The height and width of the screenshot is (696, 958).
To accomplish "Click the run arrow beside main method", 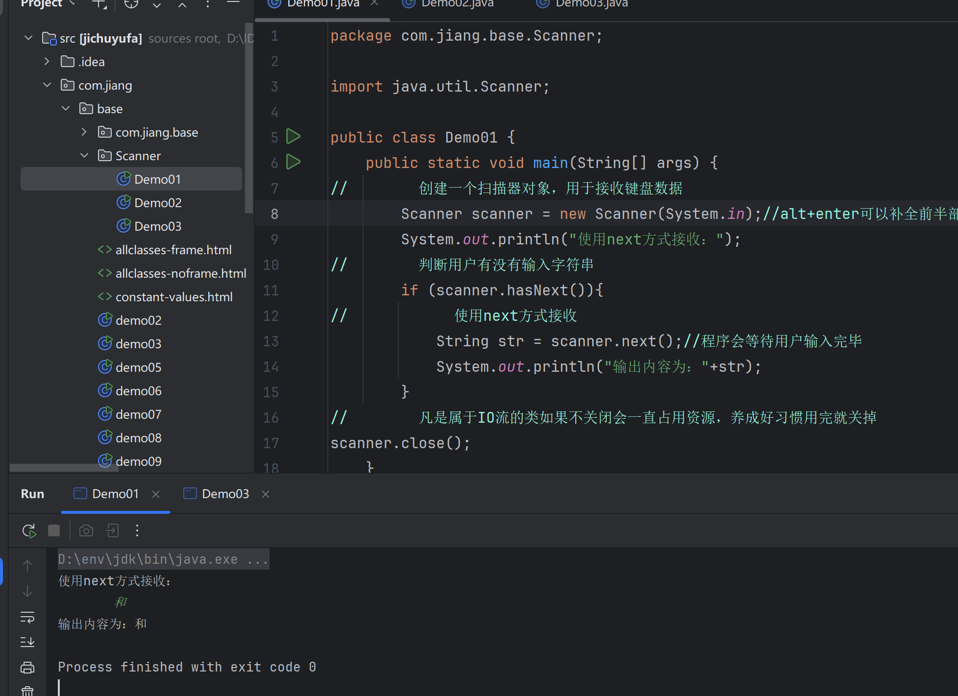I will (293, 162).
